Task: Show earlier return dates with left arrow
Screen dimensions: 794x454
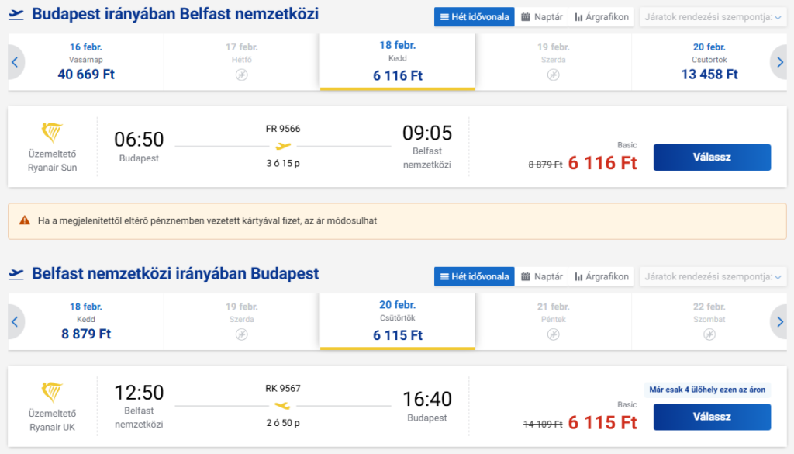Action: (x=15, y=322)
